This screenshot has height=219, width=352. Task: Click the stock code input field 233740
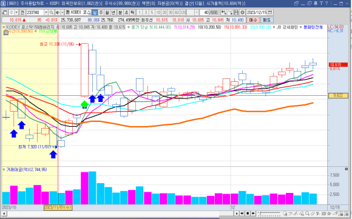pos(35,12)
